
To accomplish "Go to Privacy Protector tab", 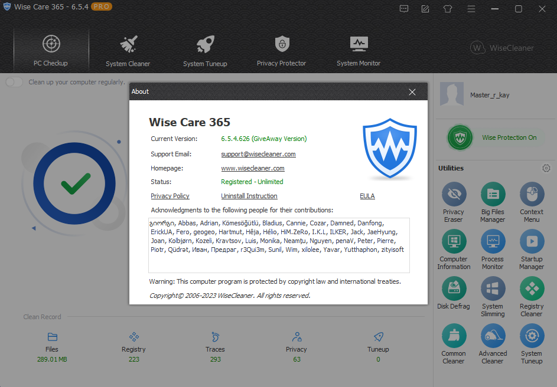I will click(x=281, y=51).
